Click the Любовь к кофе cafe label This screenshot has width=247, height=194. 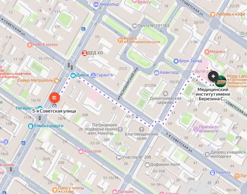[230, 14]
